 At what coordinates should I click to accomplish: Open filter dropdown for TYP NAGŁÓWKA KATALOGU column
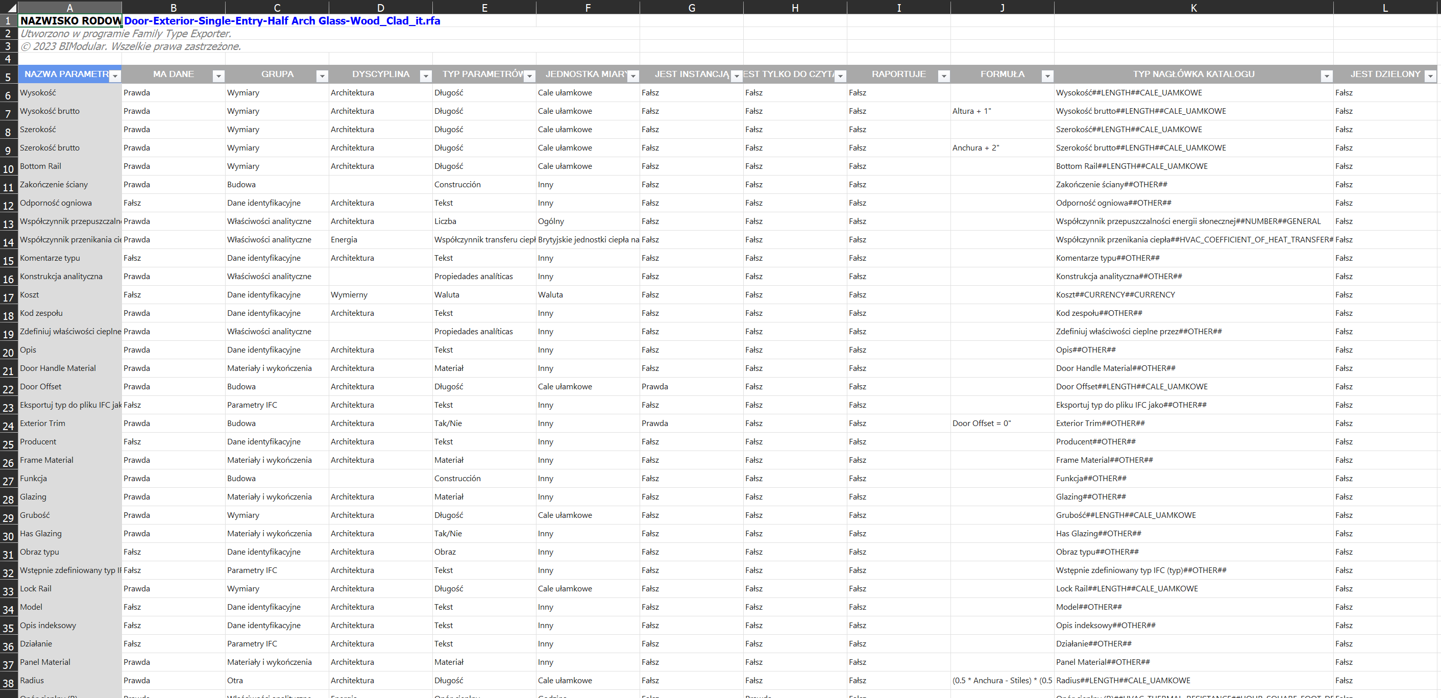[x=1326, y=76]
